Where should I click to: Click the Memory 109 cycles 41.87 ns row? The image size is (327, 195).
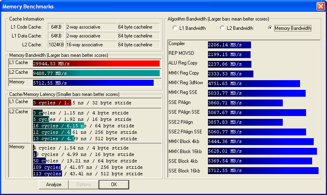pyautogui.click(x=88, y=168)
